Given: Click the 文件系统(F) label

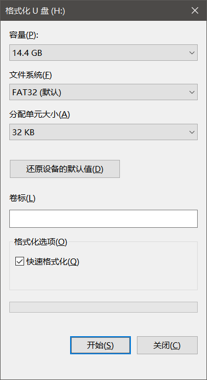Looking at the screenshot, I should (x=31, y=75).
